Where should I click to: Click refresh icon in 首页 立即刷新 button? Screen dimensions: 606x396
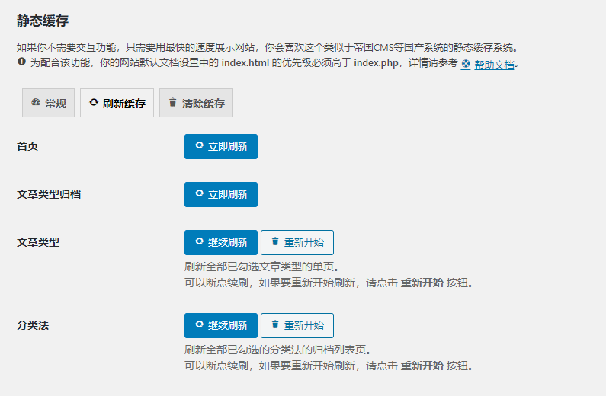tap(199, 145)
